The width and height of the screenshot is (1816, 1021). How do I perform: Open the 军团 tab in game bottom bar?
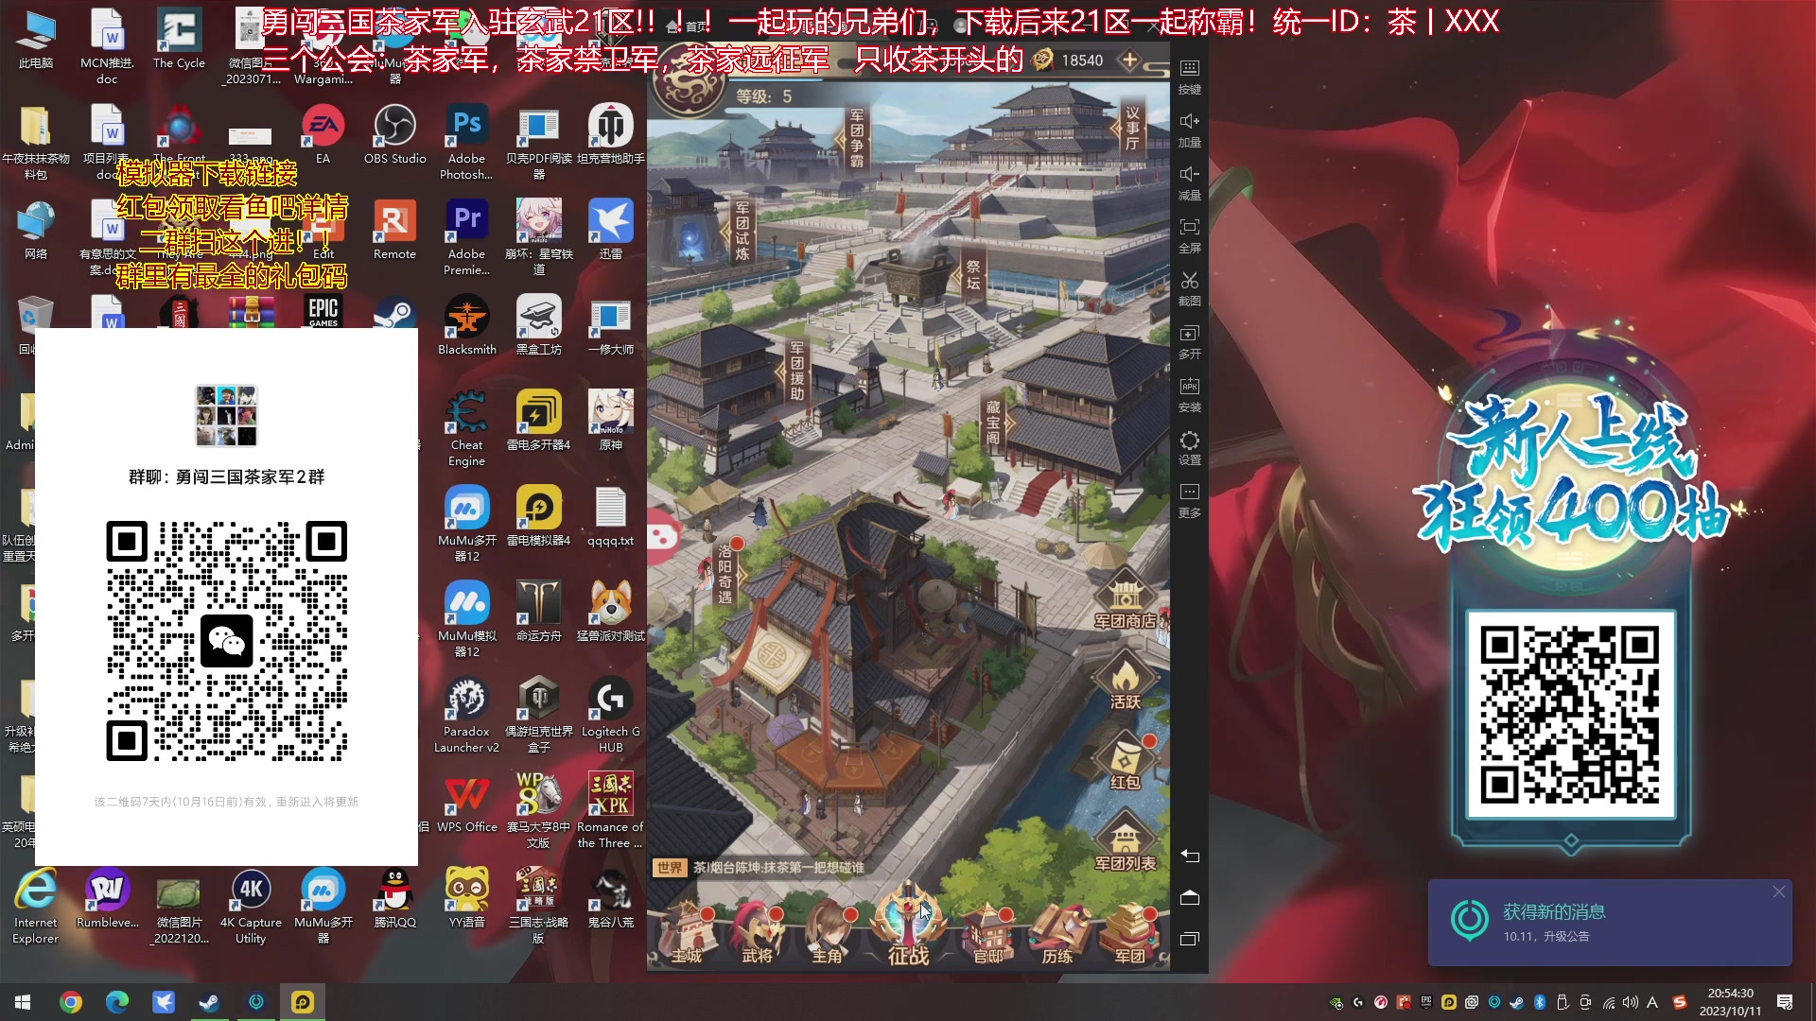1129,934
